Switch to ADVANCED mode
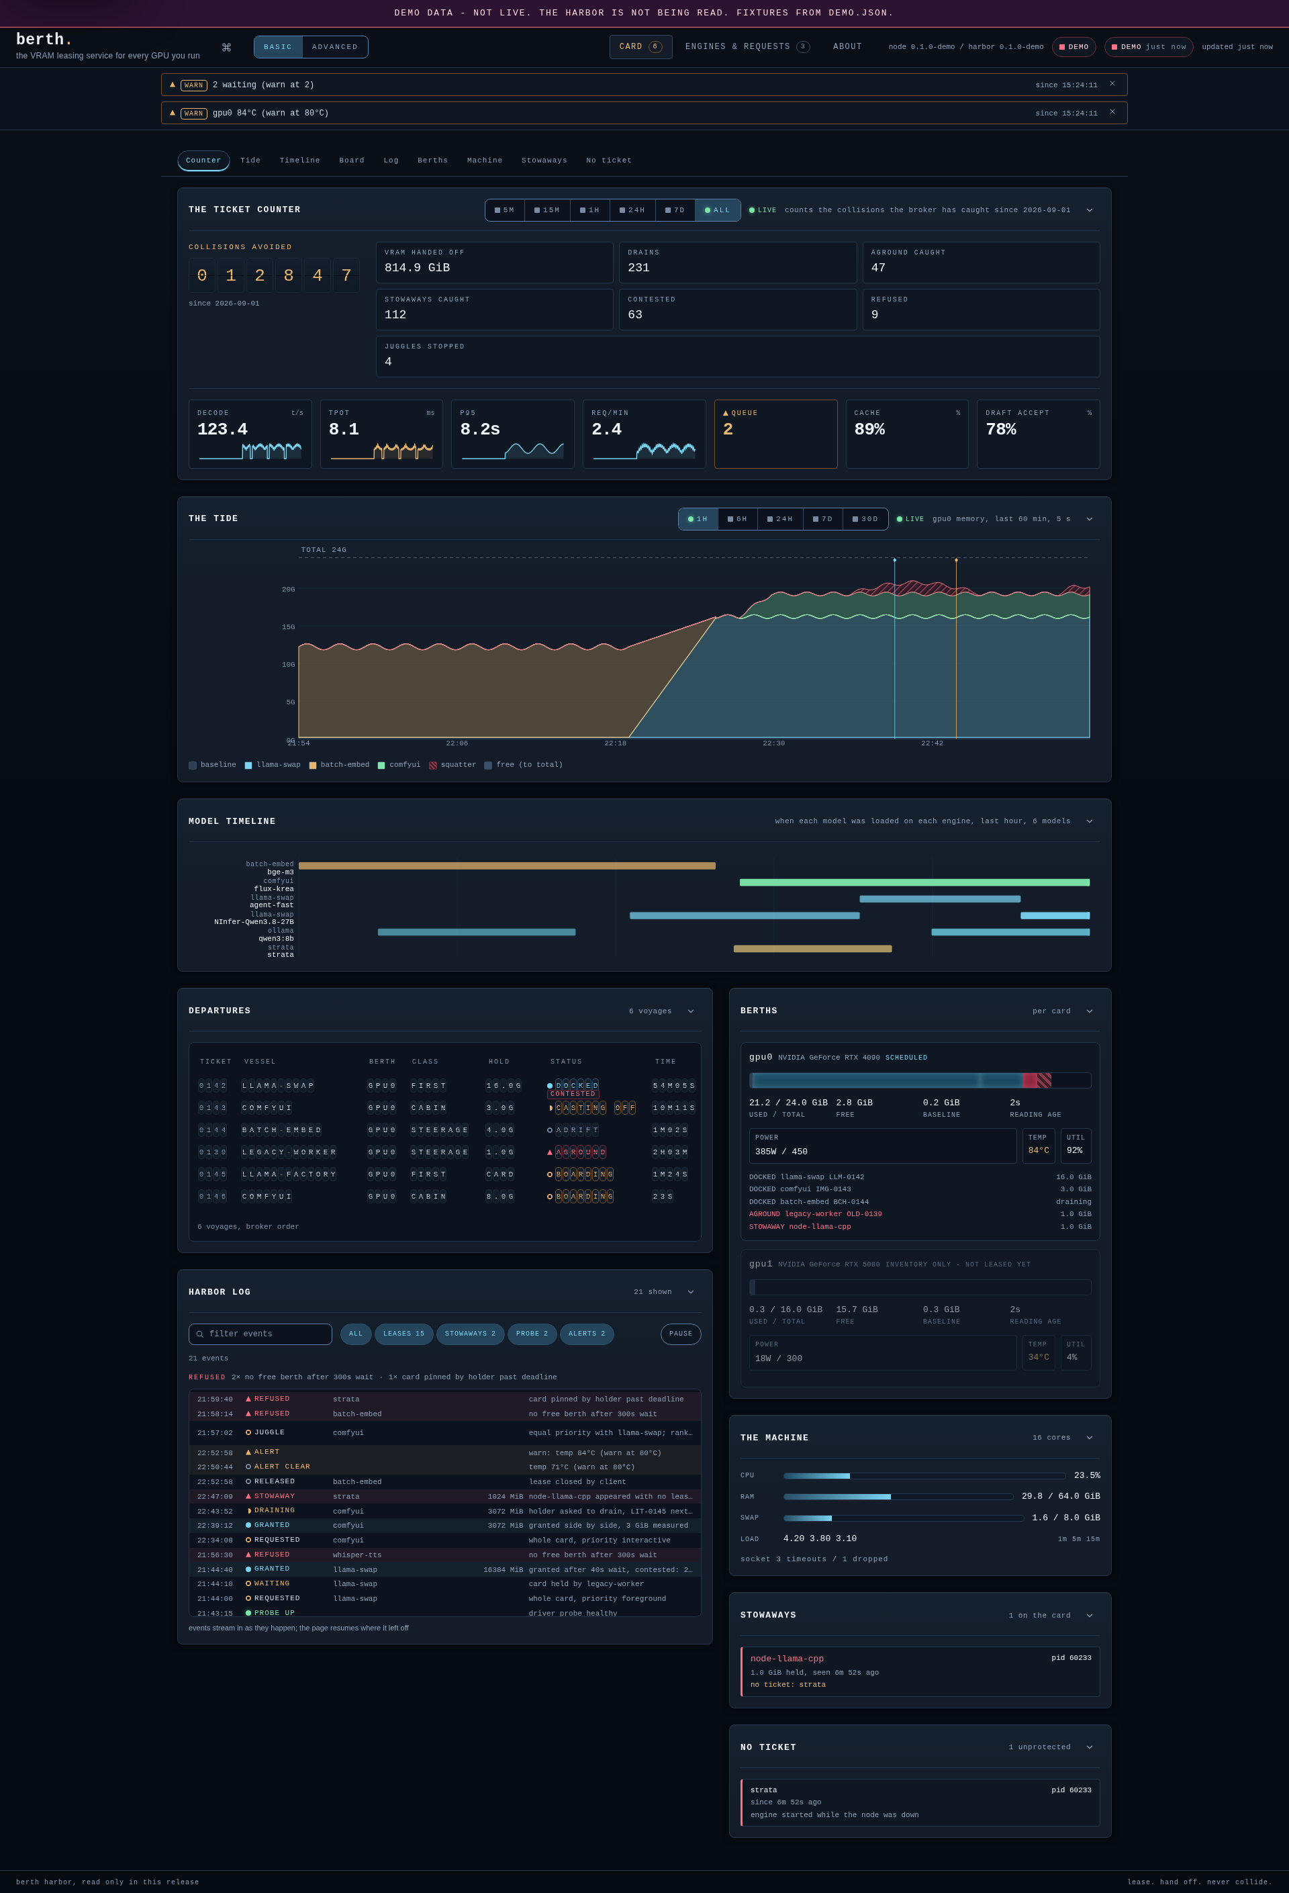This screenshot has height=1893, width=1289. [334, 47]
